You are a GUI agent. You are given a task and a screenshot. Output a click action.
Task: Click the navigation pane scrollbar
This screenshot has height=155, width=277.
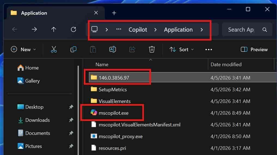78,110
